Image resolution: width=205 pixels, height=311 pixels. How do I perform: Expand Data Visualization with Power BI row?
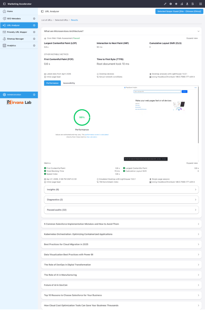(121, 255)
